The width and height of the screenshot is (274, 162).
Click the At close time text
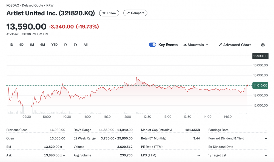click(27, 34)
